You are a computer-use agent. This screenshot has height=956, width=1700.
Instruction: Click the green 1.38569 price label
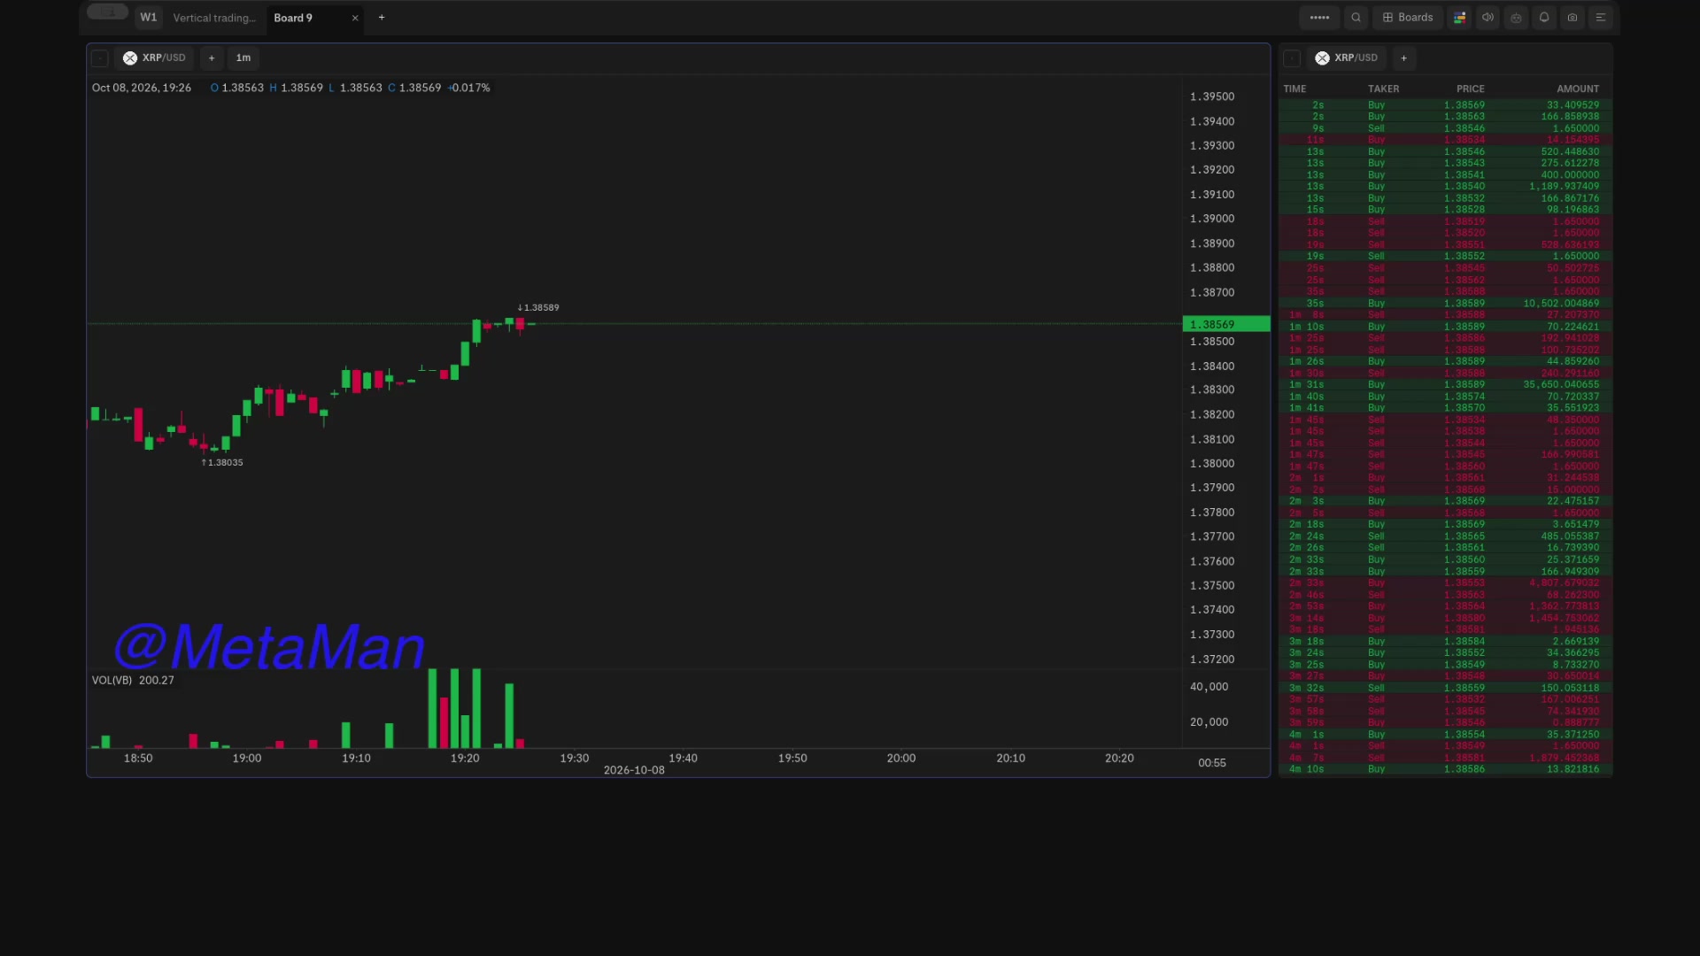(x=1226, y=324)
